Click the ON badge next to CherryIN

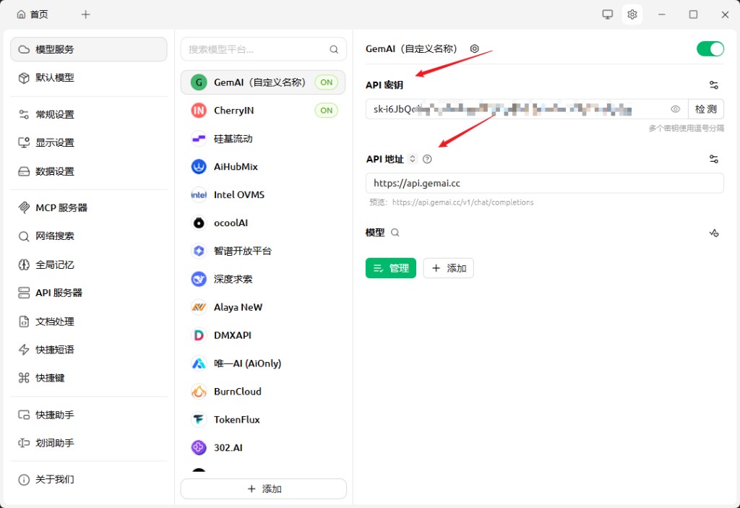coord(326,110)
